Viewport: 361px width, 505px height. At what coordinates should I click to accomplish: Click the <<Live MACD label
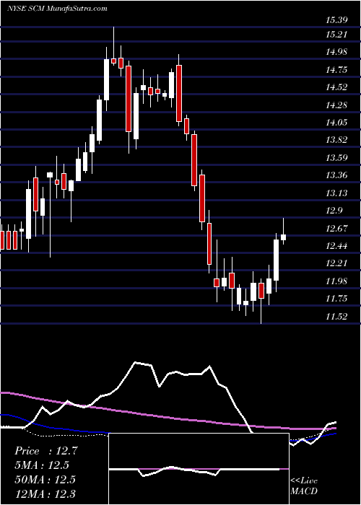click(304, 486)
